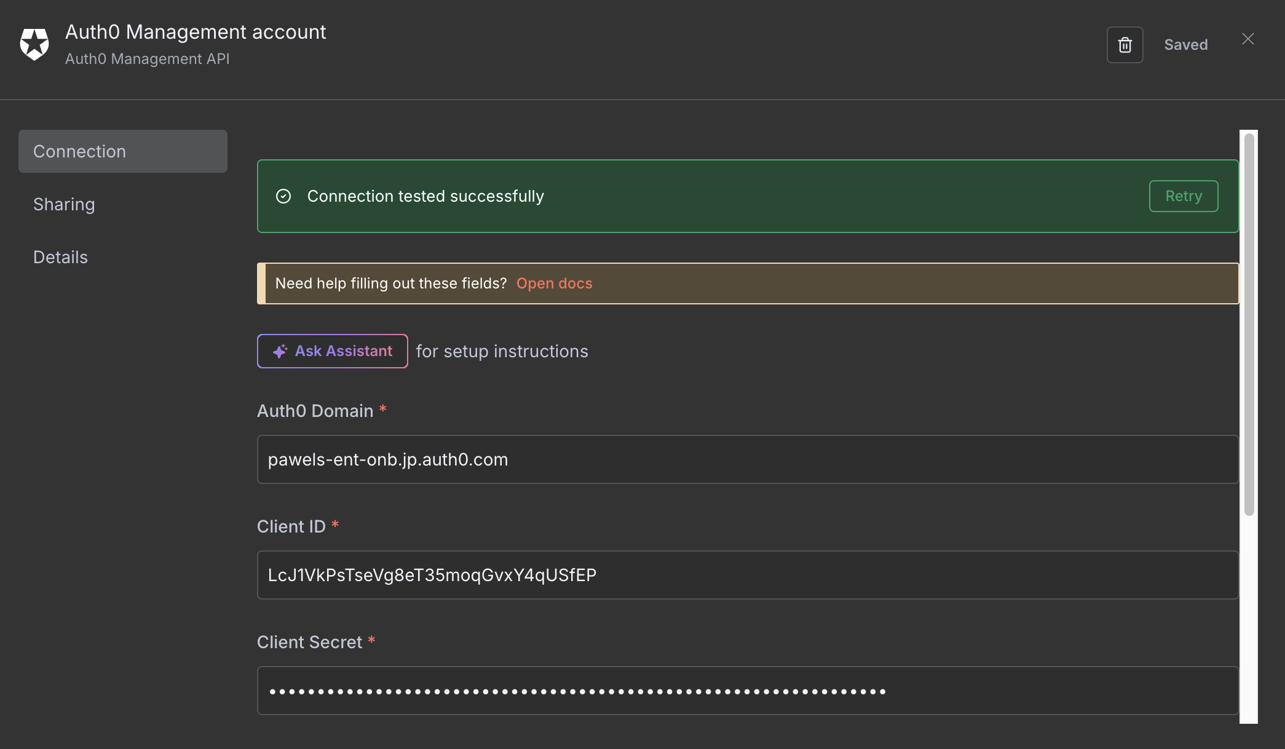Click the Auth0 star shield logo
This screenshot has width=1285, height=749.
(34, 44)
